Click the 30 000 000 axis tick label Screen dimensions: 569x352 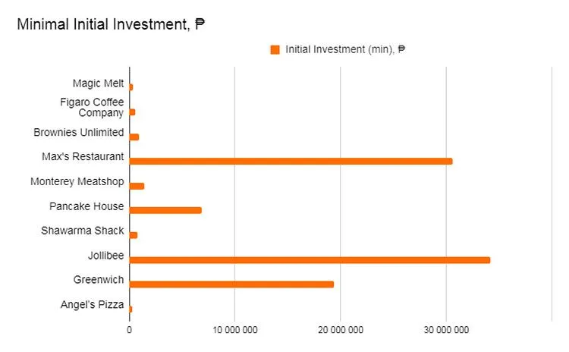tap(445, 331)
